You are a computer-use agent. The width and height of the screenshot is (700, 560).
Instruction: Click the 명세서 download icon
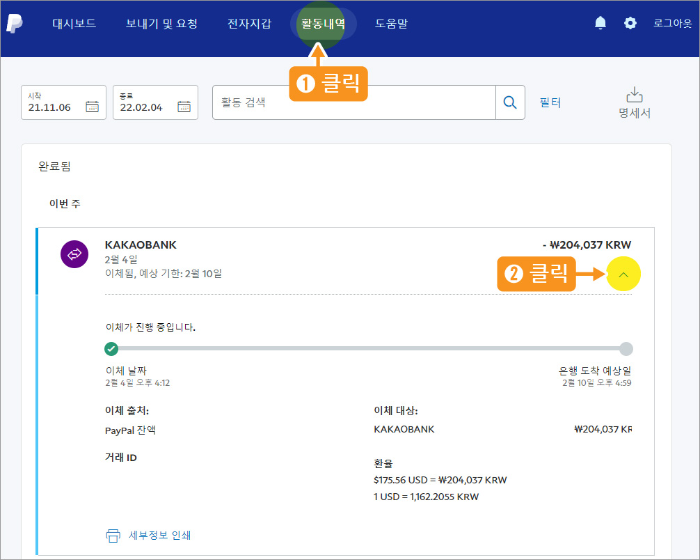click(x=635, y=95)
